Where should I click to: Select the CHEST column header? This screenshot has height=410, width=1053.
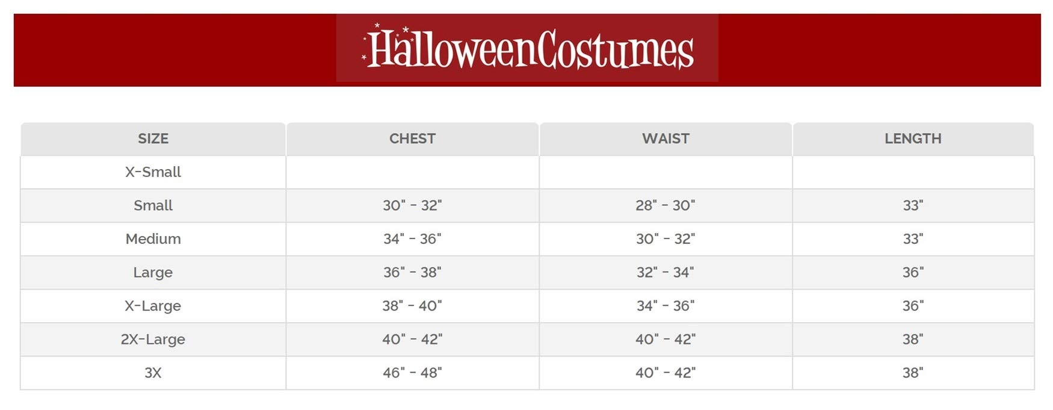point(412,138)
